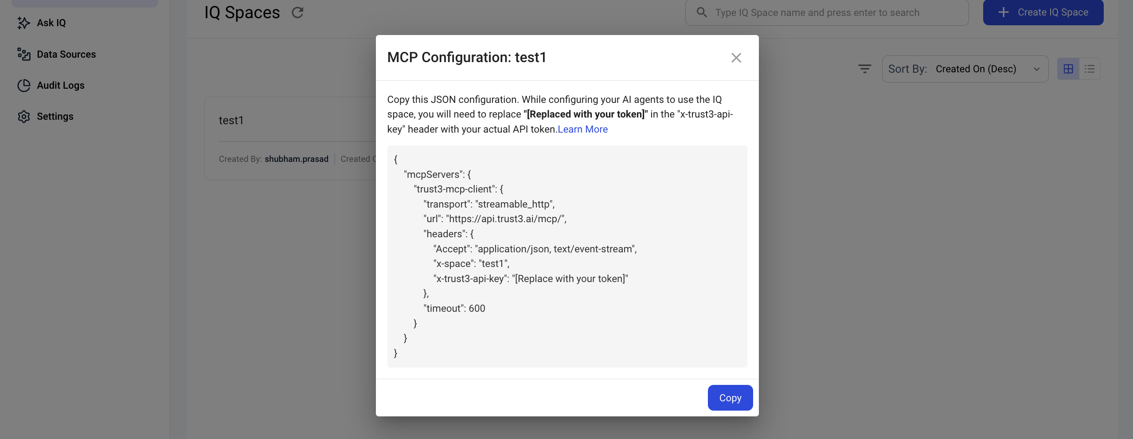Select the Data Sources menu entry

click(x=66, y=54)
